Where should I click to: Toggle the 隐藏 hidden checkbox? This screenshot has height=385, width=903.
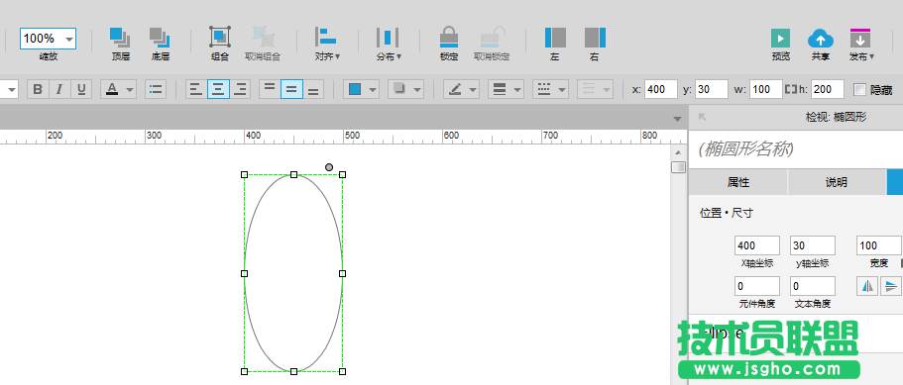pos(859,90)
